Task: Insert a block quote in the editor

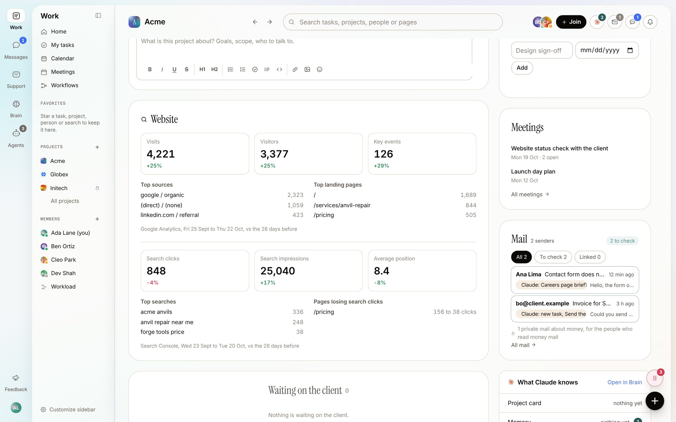Action: pos(267,69)
